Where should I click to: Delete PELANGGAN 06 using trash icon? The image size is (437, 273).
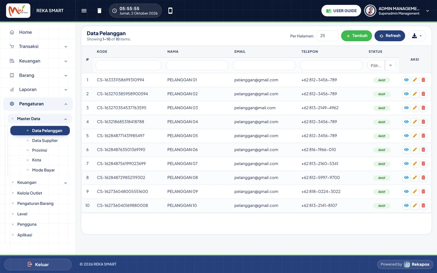tap(423, 150)
